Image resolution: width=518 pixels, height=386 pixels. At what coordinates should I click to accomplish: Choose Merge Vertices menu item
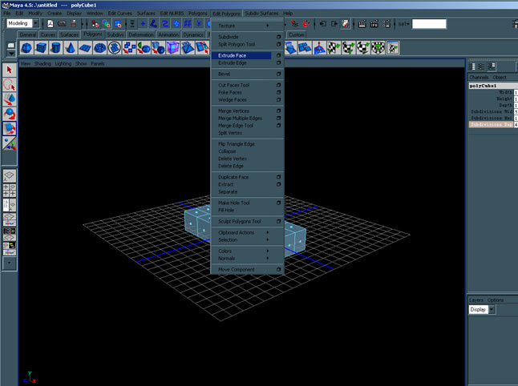point(233,111)
